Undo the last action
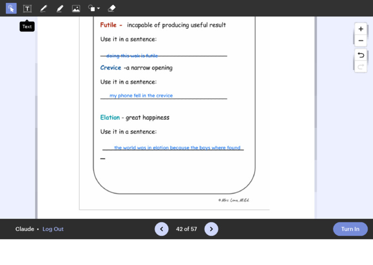Screen dimensions: 373x265 (360, 55)
